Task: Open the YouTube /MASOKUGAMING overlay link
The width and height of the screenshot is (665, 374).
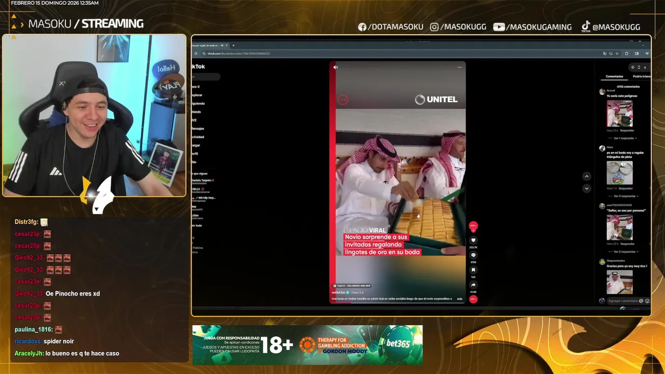Action: coord(533,27)
